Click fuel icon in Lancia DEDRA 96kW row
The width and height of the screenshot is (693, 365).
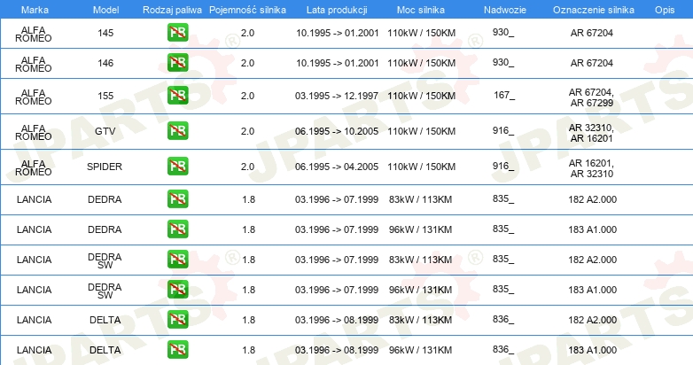click(x=177, y=229)
